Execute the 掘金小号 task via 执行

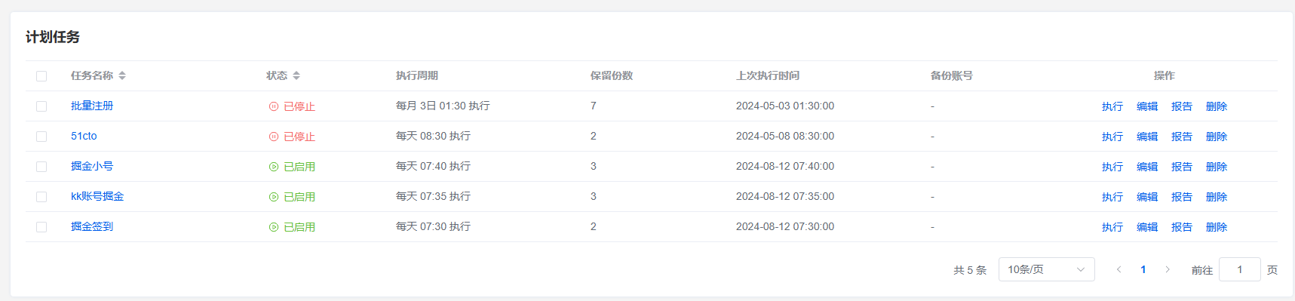(x=1112, y=167)
